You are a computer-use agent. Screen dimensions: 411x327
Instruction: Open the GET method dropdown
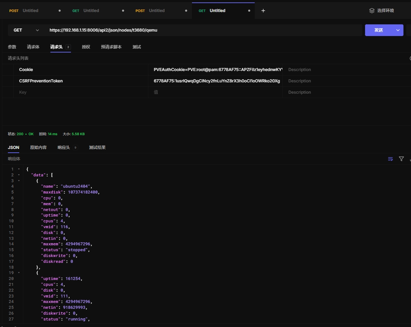[x=26, y=30]
